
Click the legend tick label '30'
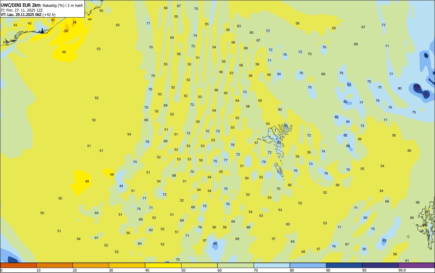point(111,270)
